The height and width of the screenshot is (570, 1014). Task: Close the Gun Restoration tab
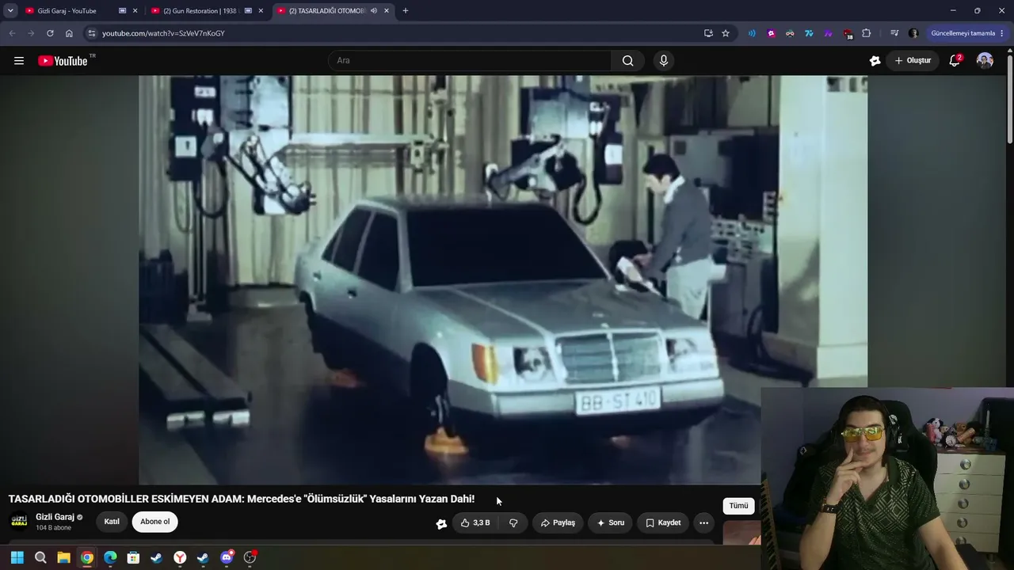261,11
